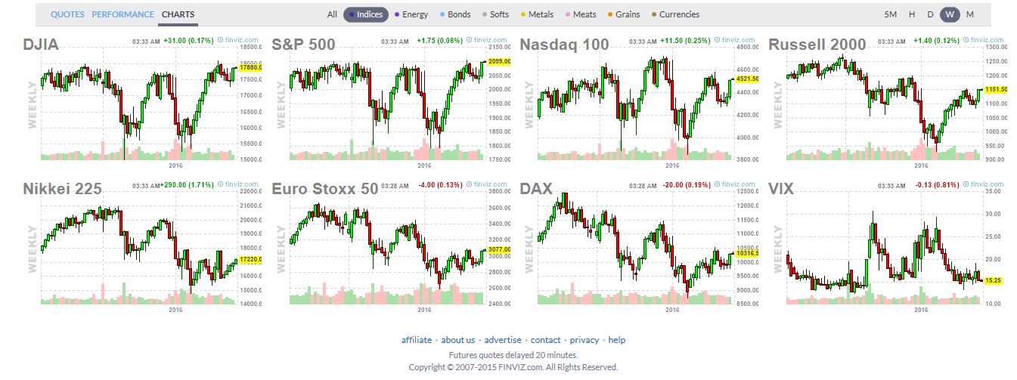Viewport: 1017px width, 380px height.
Task: Switch to hourly H timeframe
Action: (912, 14)
